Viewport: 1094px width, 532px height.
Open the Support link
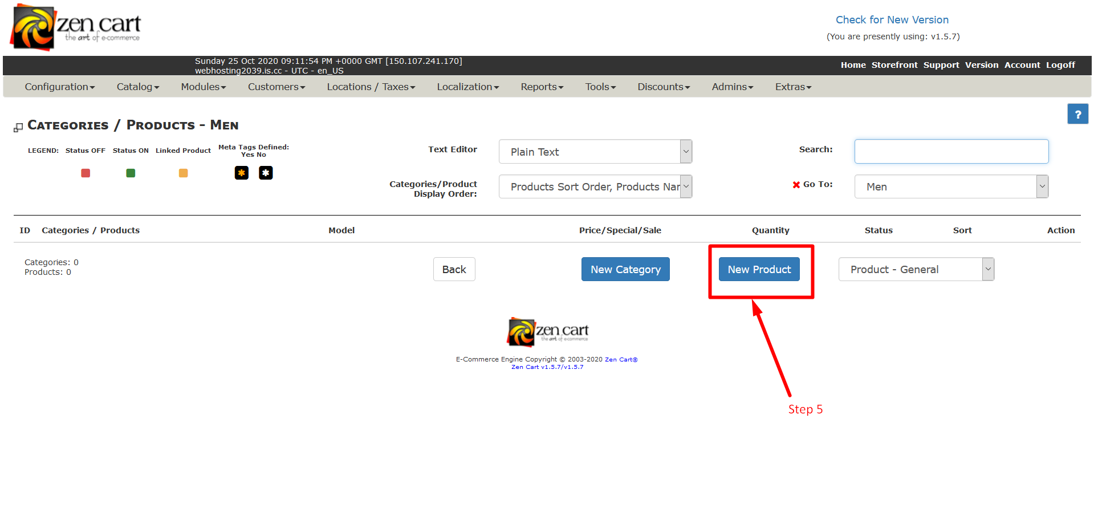point(941,65)
